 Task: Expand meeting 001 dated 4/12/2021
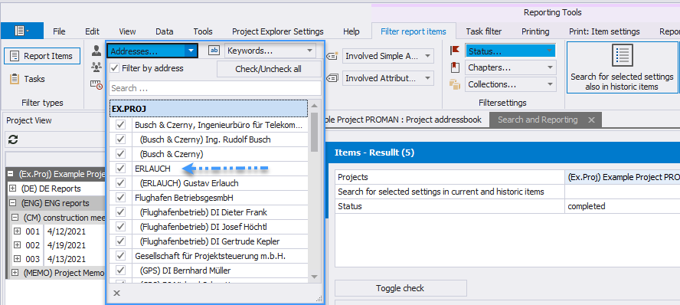click(x=18, y=231)
